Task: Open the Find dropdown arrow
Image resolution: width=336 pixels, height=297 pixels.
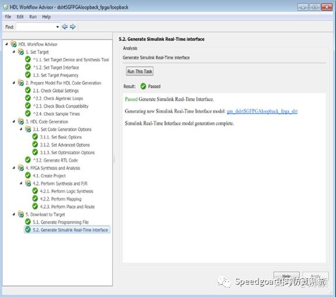Action: point(57,27)
